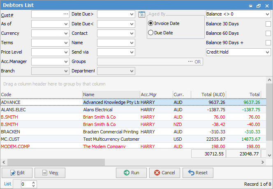Click the calendar date picker icon
This screenshot has width=273, height=189.
(x=142, y=14)
